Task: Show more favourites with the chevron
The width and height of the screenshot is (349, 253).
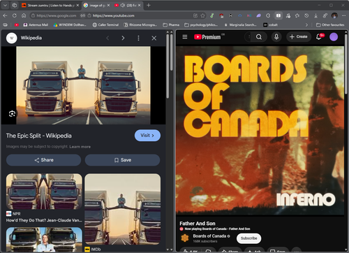Action: pyautogui.click(x=306, y=24)
